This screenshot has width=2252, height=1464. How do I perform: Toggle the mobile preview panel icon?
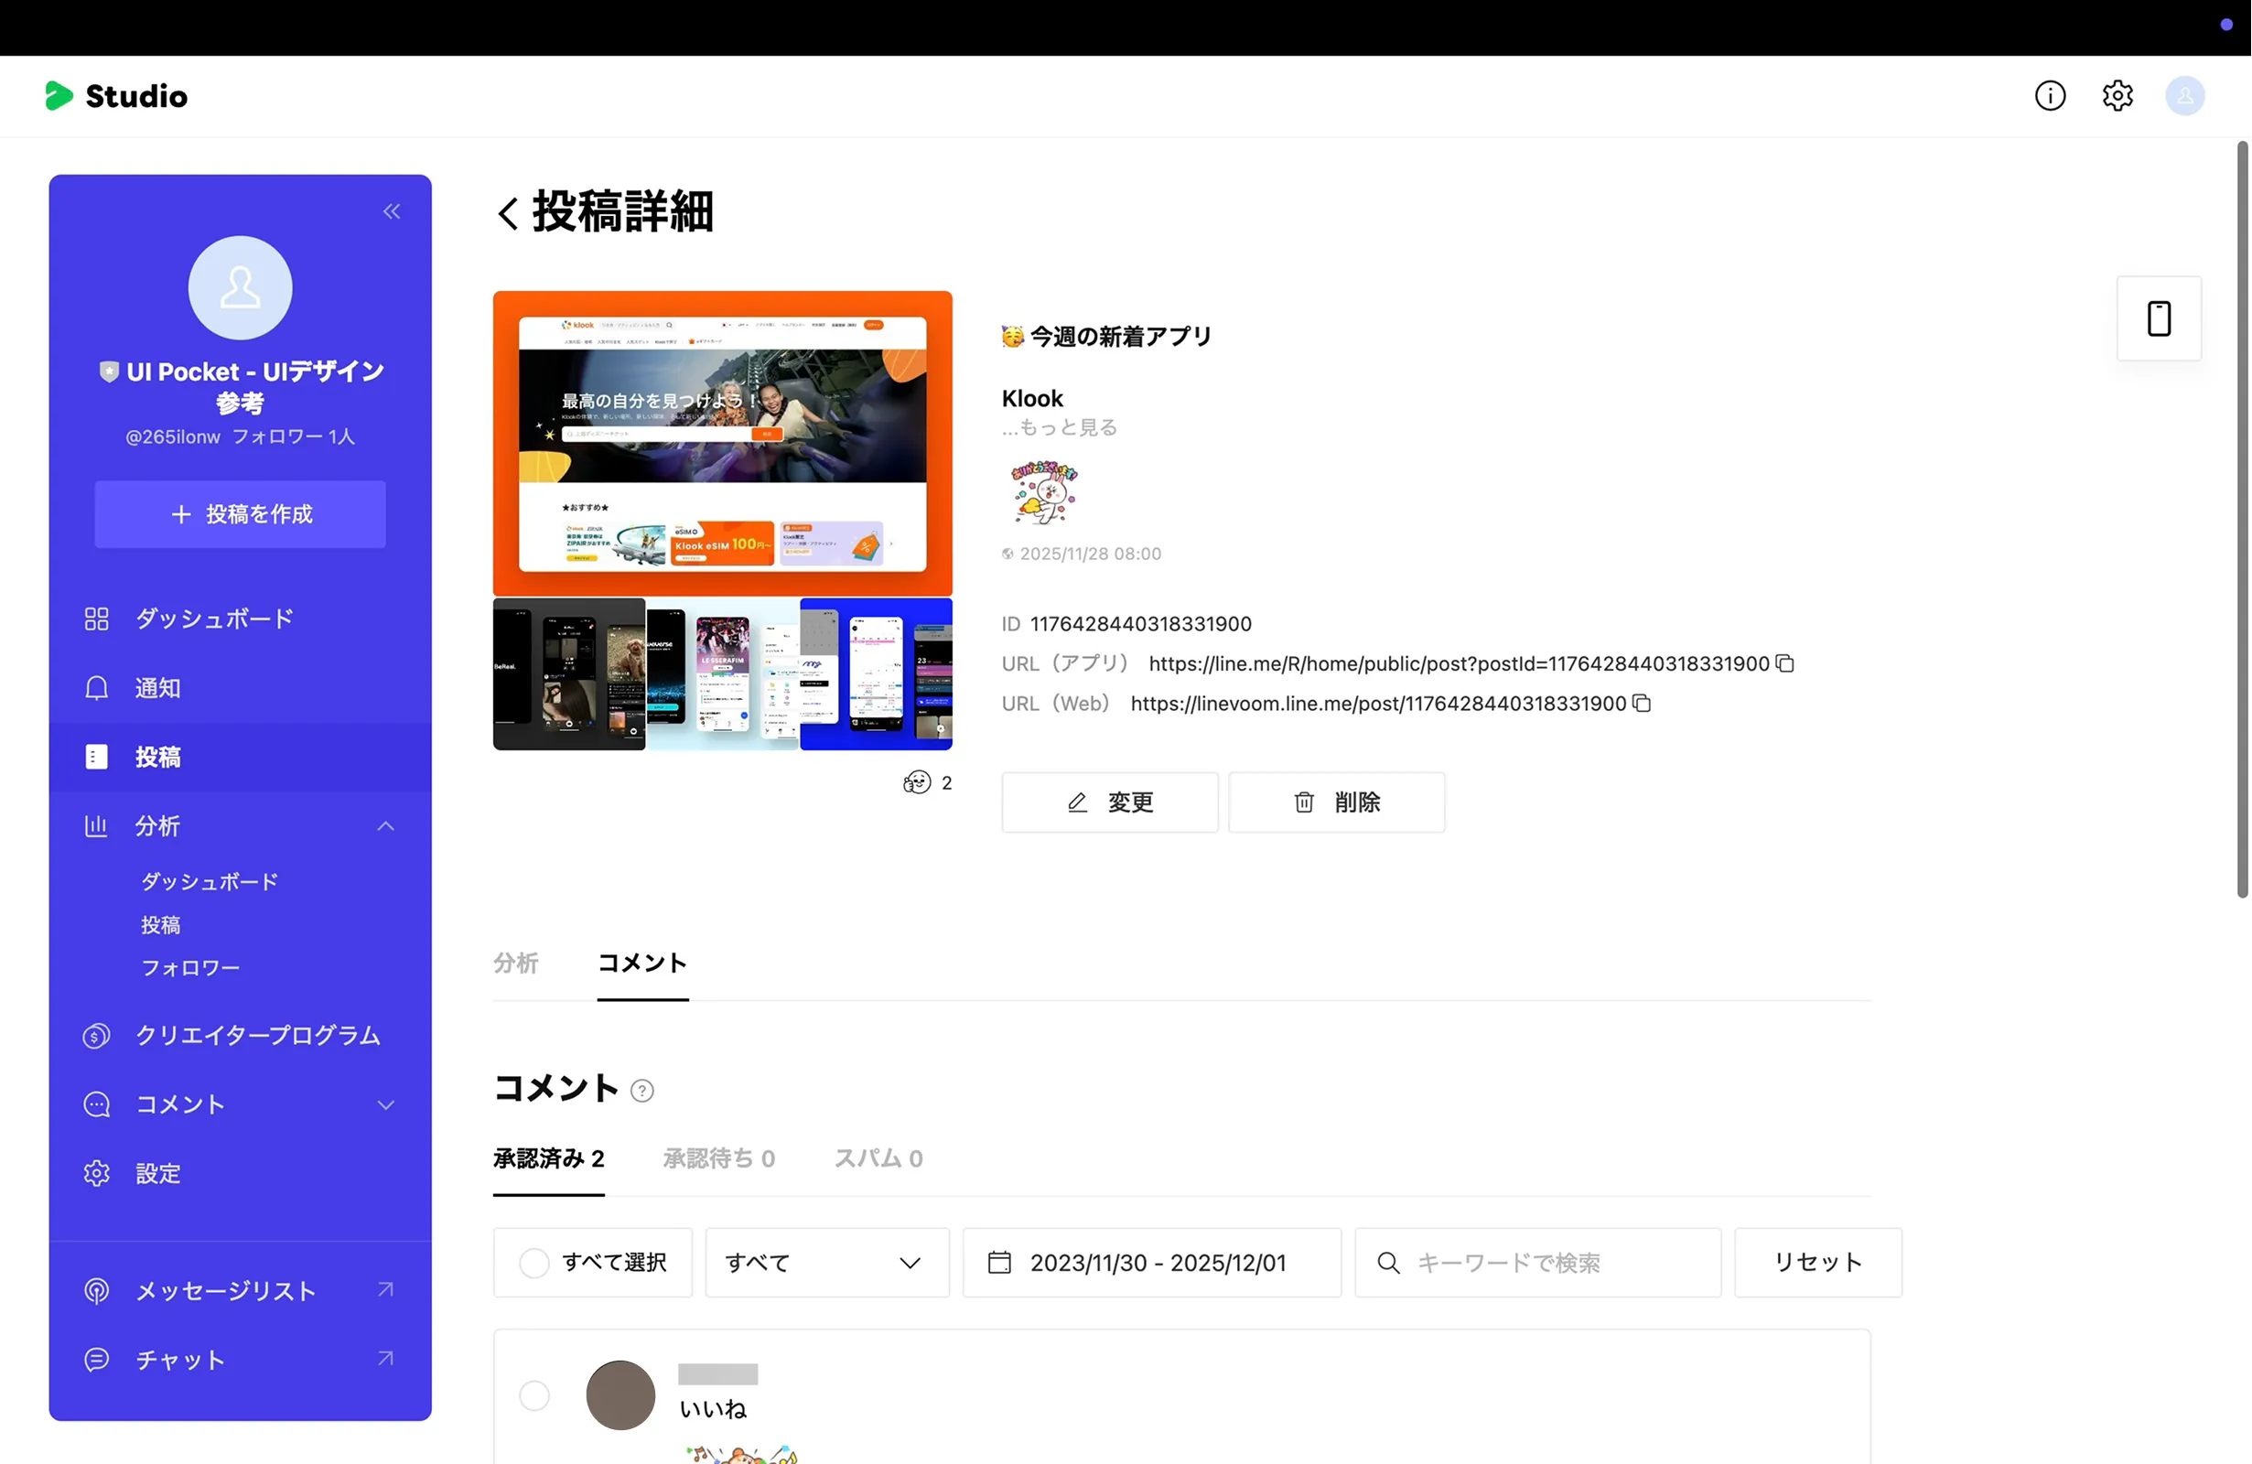pos(2160,319)
